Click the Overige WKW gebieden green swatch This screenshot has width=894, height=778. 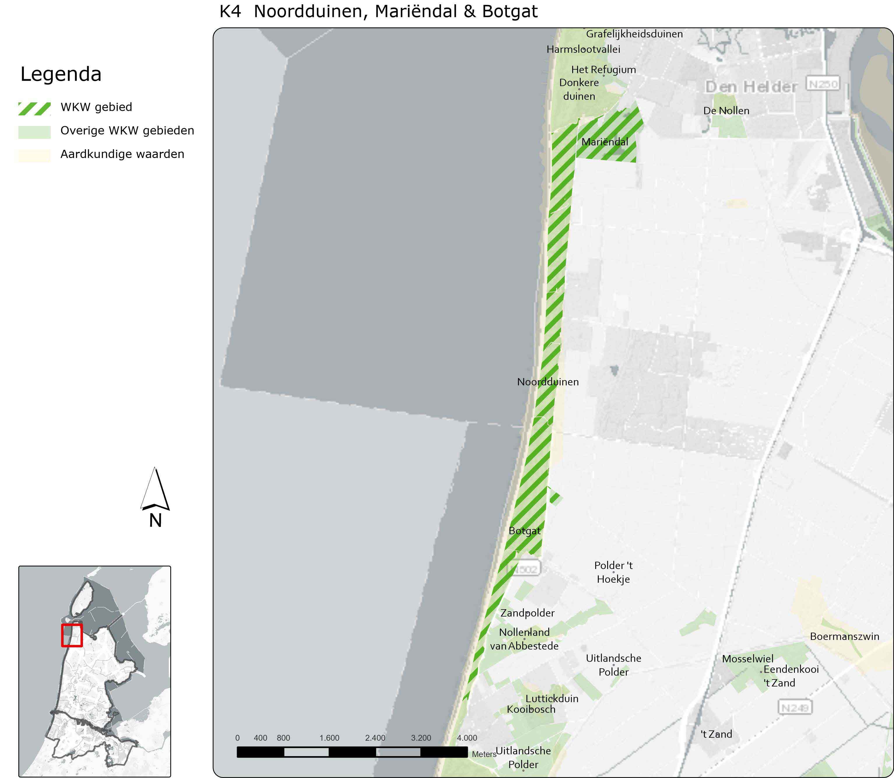click(34, 132)
